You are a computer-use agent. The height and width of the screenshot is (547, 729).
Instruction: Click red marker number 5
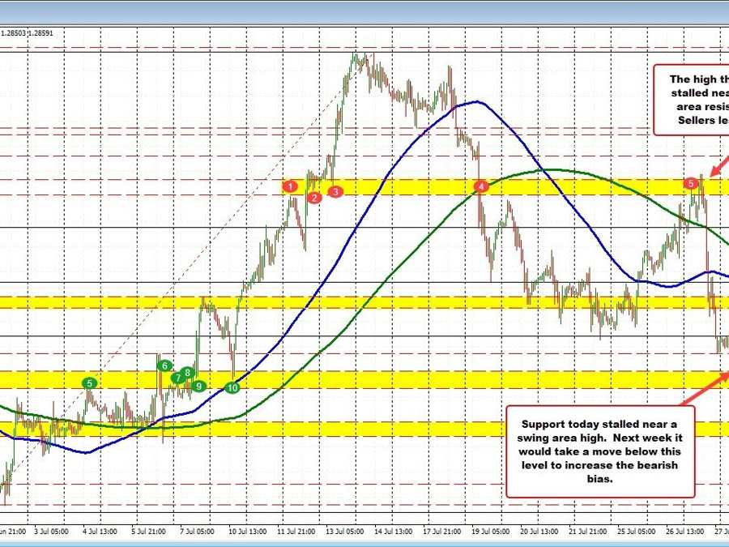coord(691,183)
